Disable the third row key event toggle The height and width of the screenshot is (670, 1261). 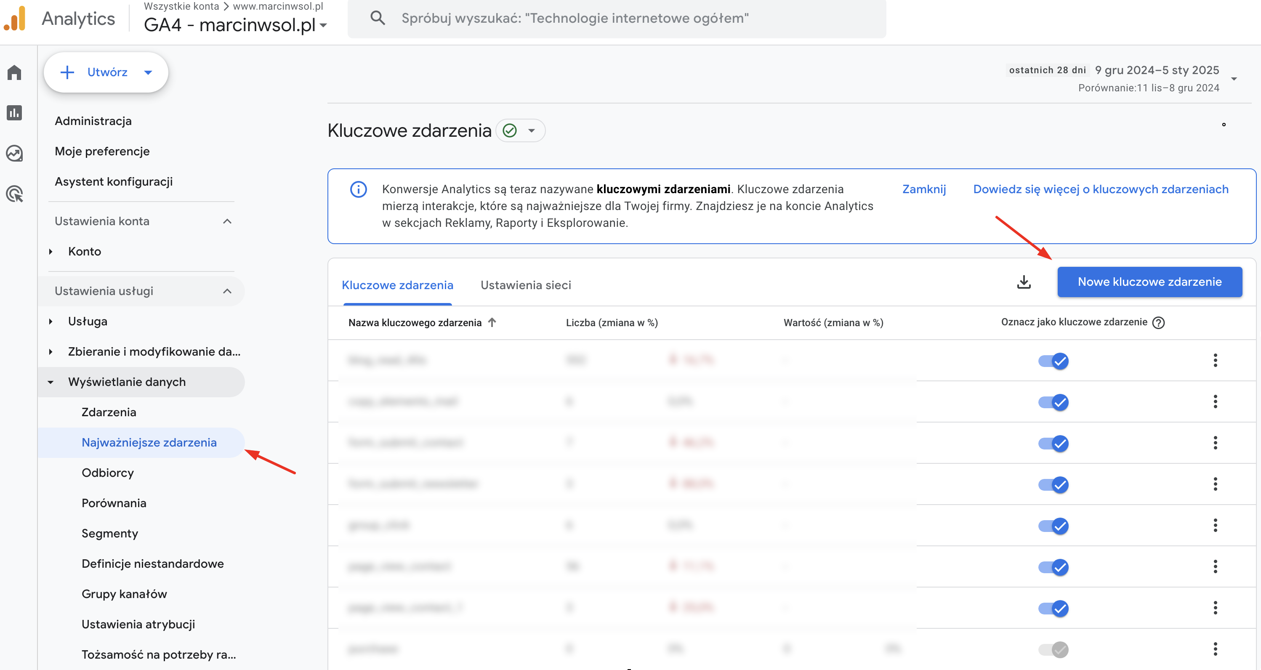click(x=1053, y=444)
